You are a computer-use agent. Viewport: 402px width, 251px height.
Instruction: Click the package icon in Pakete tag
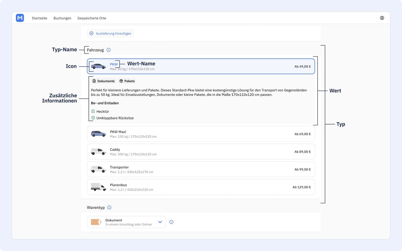coord(121,81)
